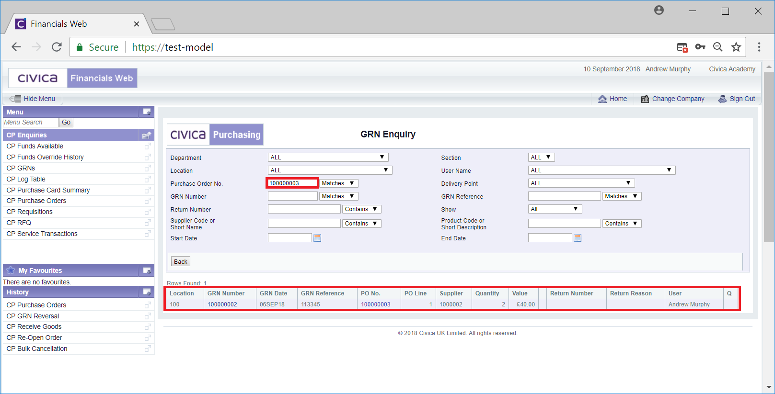This screenshot has width=775, height=394.
Task: Open the Show dropdown
Action: 555,209
